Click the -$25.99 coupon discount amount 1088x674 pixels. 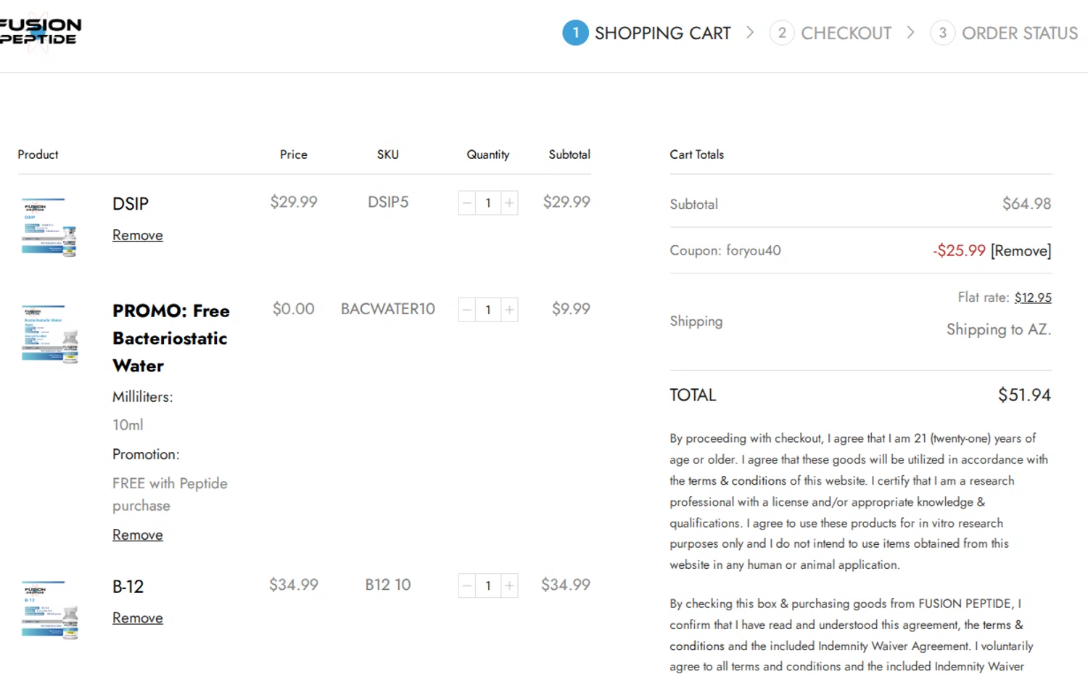959,251
